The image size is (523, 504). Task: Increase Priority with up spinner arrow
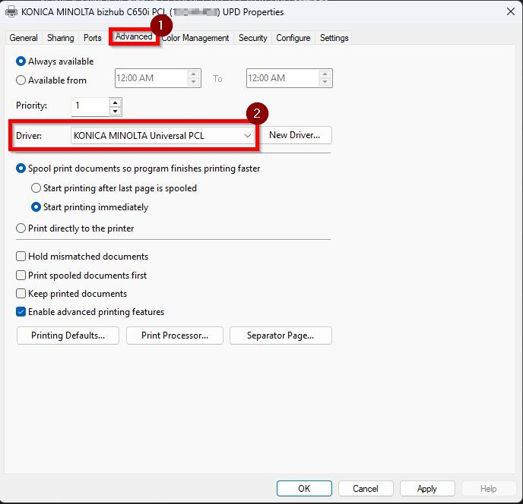(115, 102)
